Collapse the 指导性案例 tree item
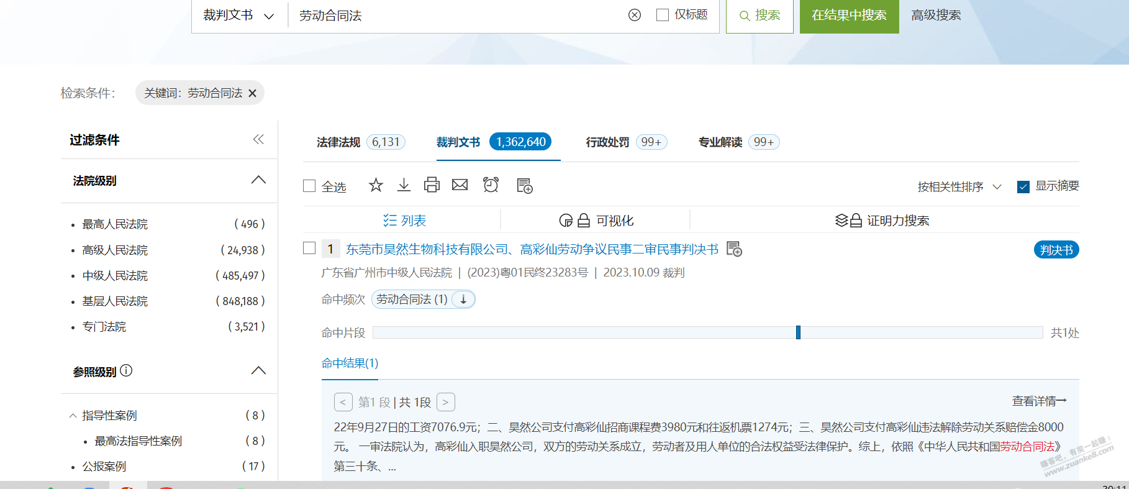1129x489 pixels. [73, 416]
